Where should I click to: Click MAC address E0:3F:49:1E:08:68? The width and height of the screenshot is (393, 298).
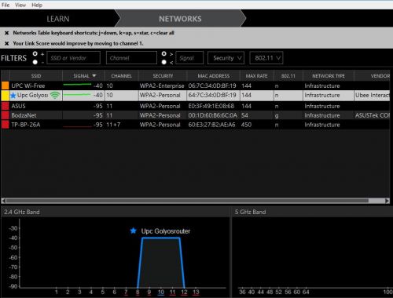211,106
